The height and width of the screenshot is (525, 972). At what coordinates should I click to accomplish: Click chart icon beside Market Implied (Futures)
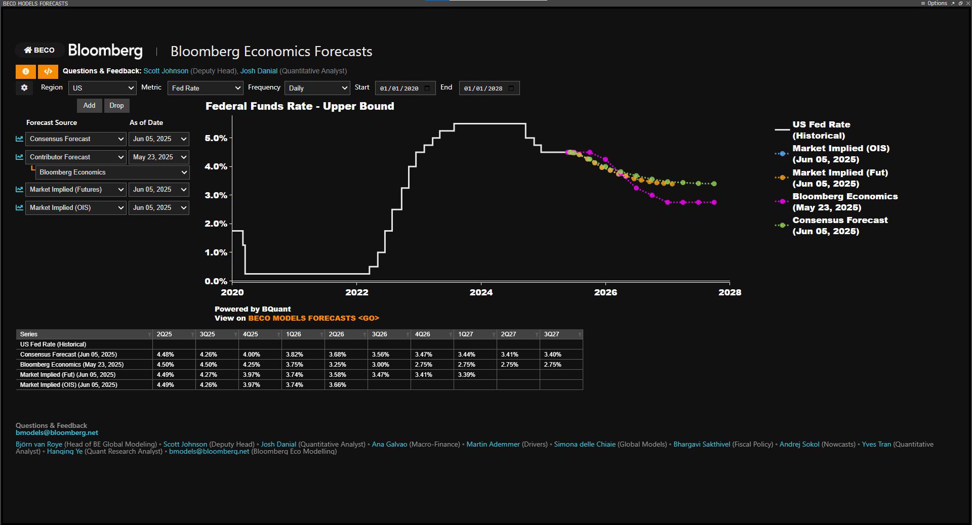pyautogui.click(x=19, y=189)
